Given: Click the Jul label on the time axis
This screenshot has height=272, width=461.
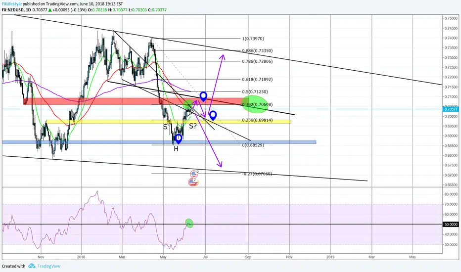Looking at the screenshot, I should click(x=205, y=257).
